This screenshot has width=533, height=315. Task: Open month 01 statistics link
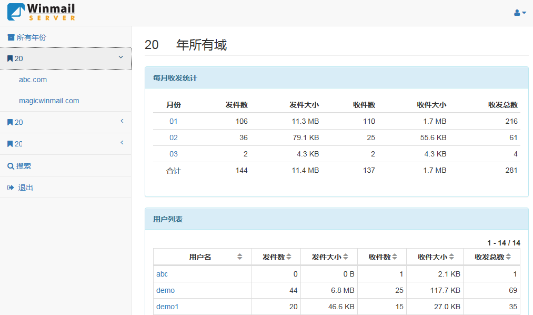[x=174, y=121]
